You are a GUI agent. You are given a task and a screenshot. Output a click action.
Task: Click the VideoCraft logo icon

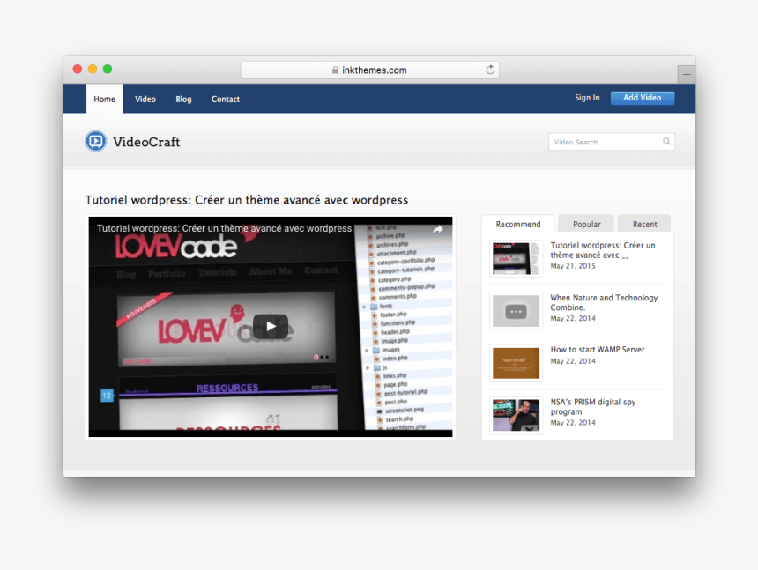(96, 141)
